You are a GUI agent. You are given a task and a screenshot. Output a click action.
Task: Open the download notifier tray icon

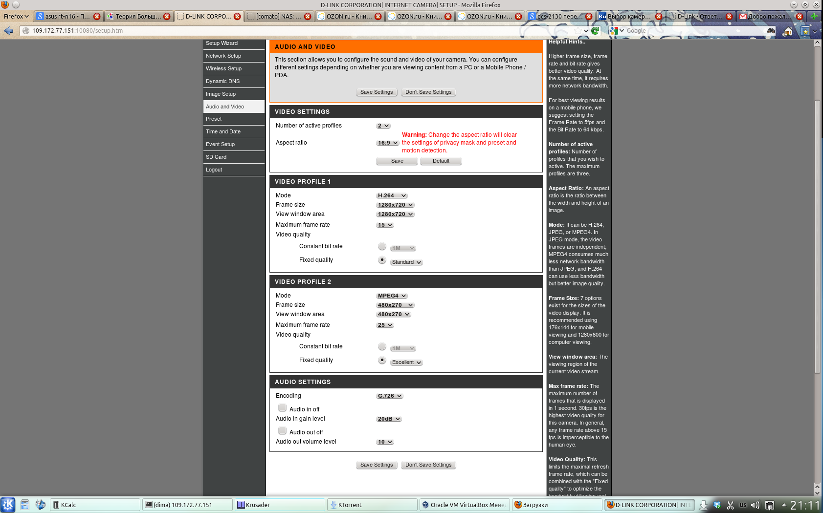click(x=704, y=505)
